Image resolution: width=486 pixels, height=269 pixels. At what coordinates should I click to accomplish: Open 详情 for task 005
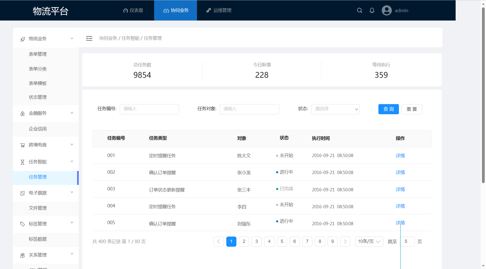(x=400, y=223)
